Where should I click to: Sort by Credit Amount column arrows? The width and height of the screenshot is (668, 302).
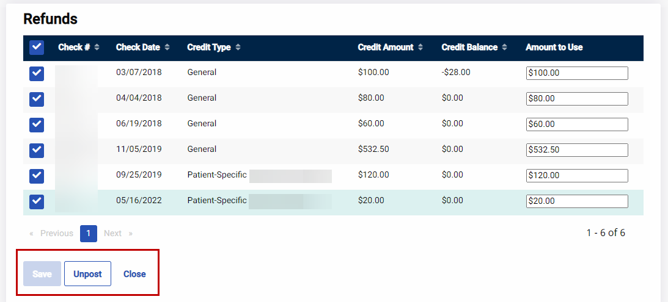click(420, 48)
